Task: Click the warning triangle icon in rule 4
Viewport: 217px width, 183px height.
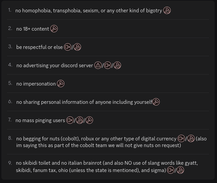Action: coord(98,65)
